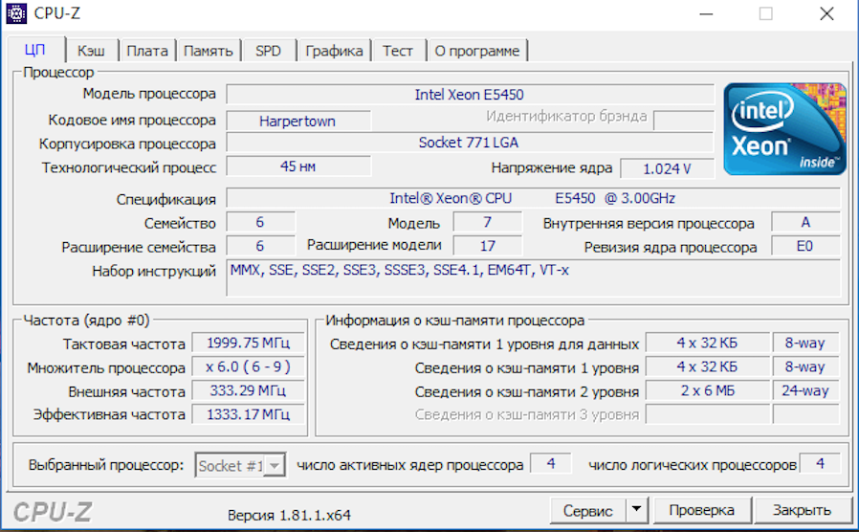
Task: Click the processor model field Intel Xeon E5450
Action: coord(469,95)
